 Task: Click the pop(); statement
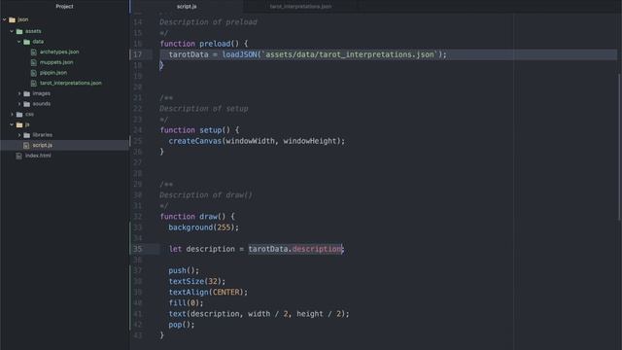coord(182,325)
